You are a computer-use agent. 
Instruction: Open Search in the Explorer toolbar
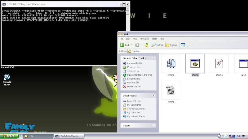coord(157,45)
